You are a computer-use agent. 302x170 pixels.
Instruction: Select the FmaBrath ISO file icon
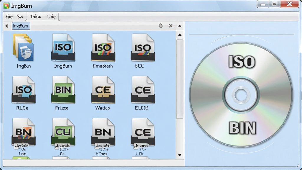(x=103, y=48)
